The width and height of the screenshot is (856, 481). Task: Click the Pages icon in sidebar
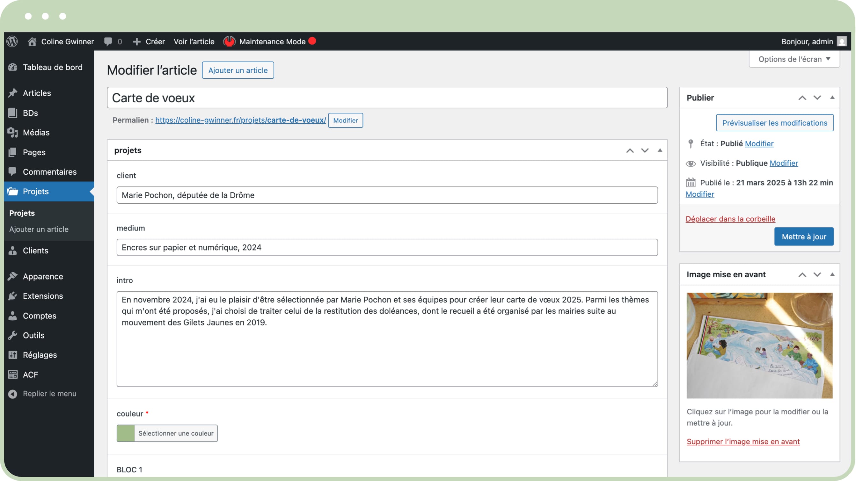click(x=13, y=152)
